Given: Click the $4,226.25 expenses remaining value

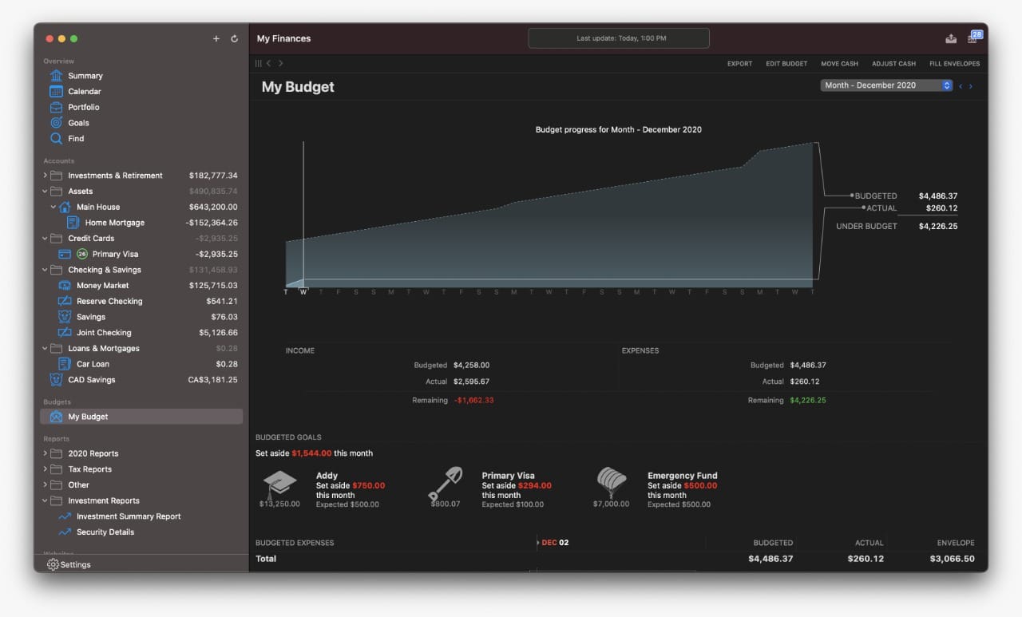Looking at the screenshot, I should coord(808,401).
